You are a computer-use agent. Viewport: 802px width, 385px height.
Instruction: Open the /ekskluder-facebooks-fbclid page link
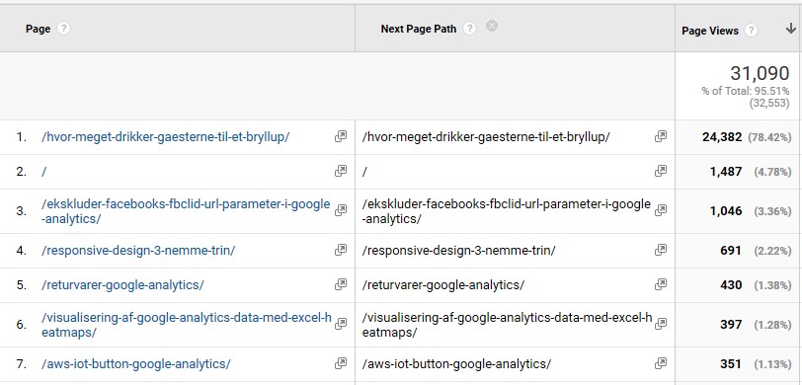point(186,211)
